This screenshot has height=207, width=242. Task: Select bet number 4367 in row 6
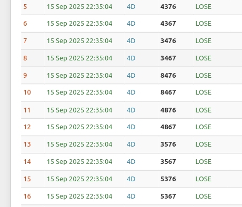168,24
